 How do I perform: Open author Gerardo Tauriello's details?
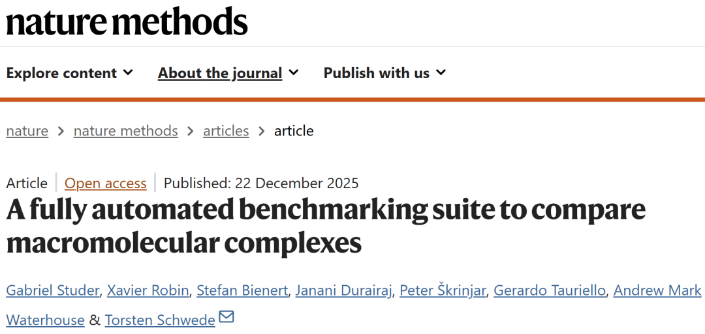point(550,290)
